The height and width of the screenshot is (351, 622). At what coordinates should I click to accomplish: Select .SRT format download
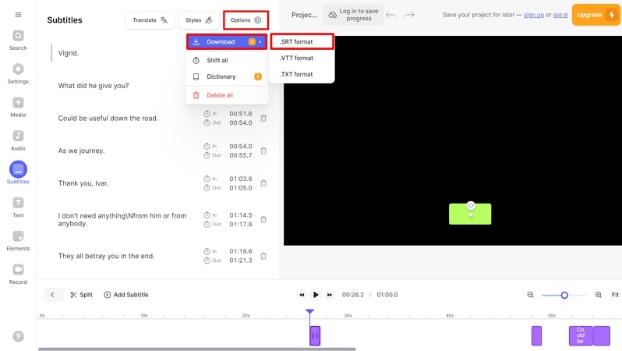302,41
